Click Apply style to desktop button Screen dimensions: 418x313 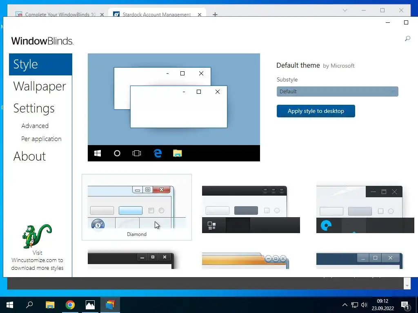tap(316, 111)
